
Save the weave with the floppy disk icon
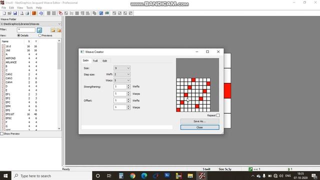(x=15, y=13)
